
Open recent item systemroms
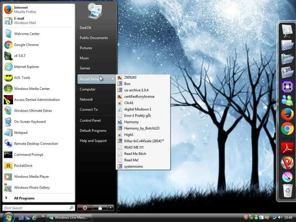coord(143,166)
